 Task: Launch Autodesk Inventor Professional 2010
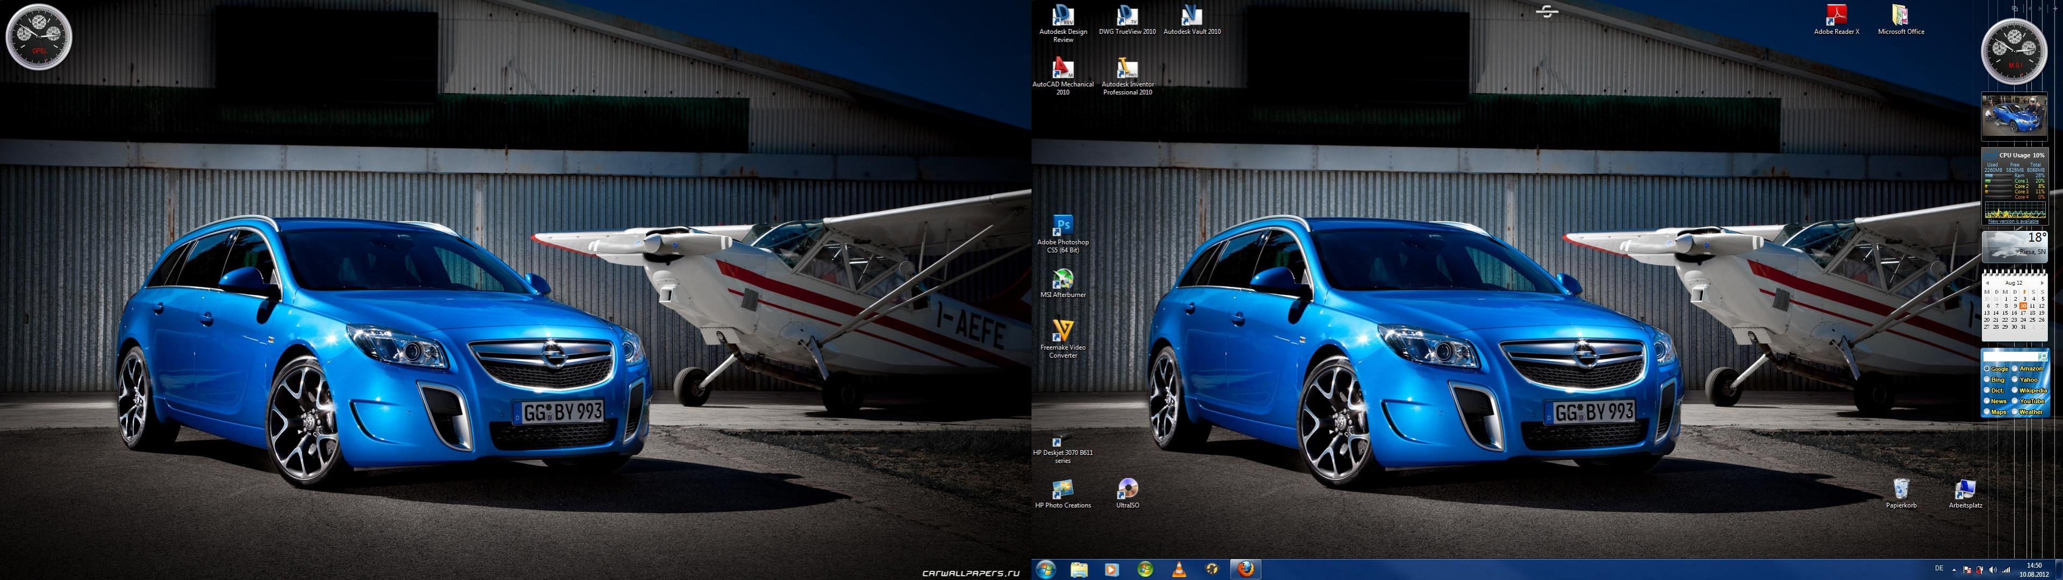click(1127, 70)
